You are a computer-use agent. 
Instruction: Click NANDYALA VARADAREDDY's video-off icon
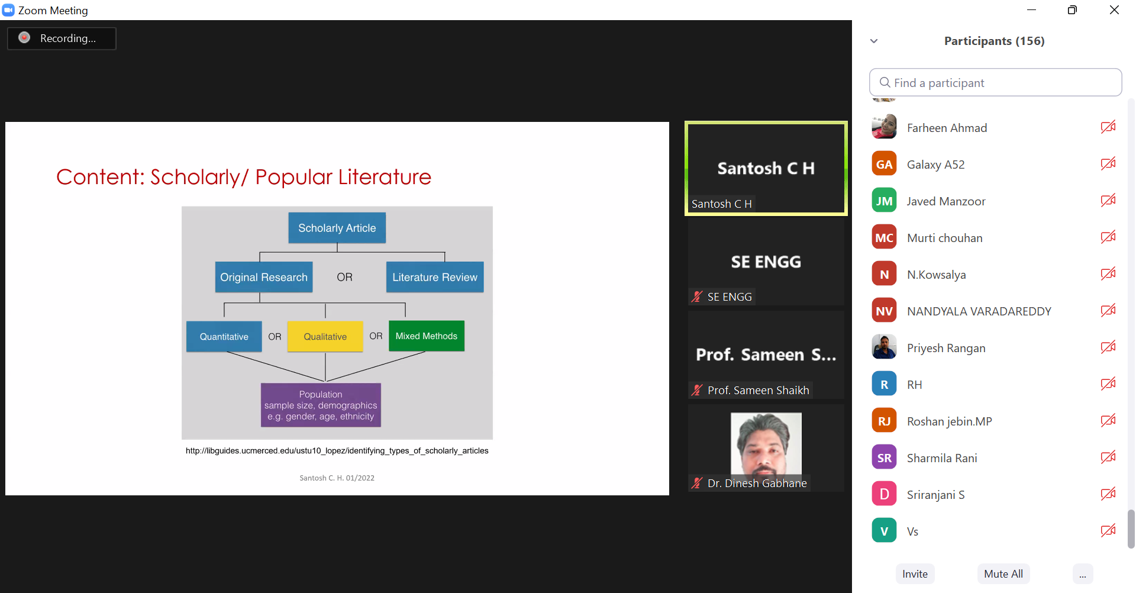(1108, 310)
